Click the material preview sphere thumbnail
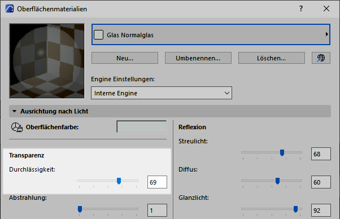The height and width of the screenshot is (219, 340). click(x=47, y=61)
